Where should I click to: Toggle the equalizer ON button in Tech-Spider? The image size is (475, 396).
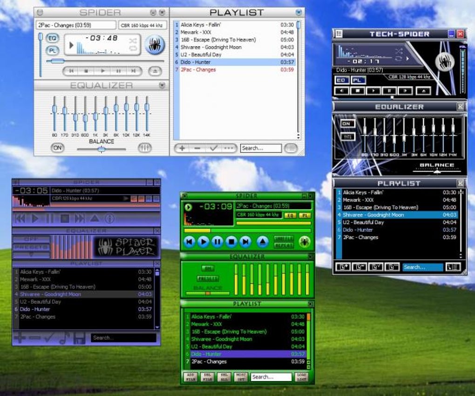click(346, 124)
